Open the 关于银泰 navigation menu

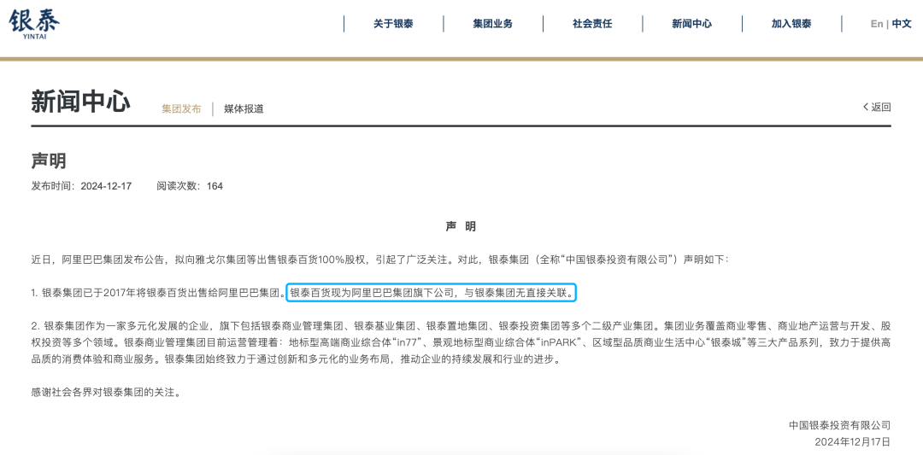tap(393, 24)
